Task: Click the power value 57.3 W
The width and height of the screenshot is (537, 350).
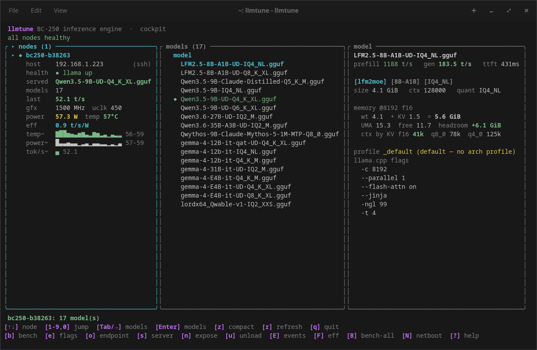Action: pos(67,117)
